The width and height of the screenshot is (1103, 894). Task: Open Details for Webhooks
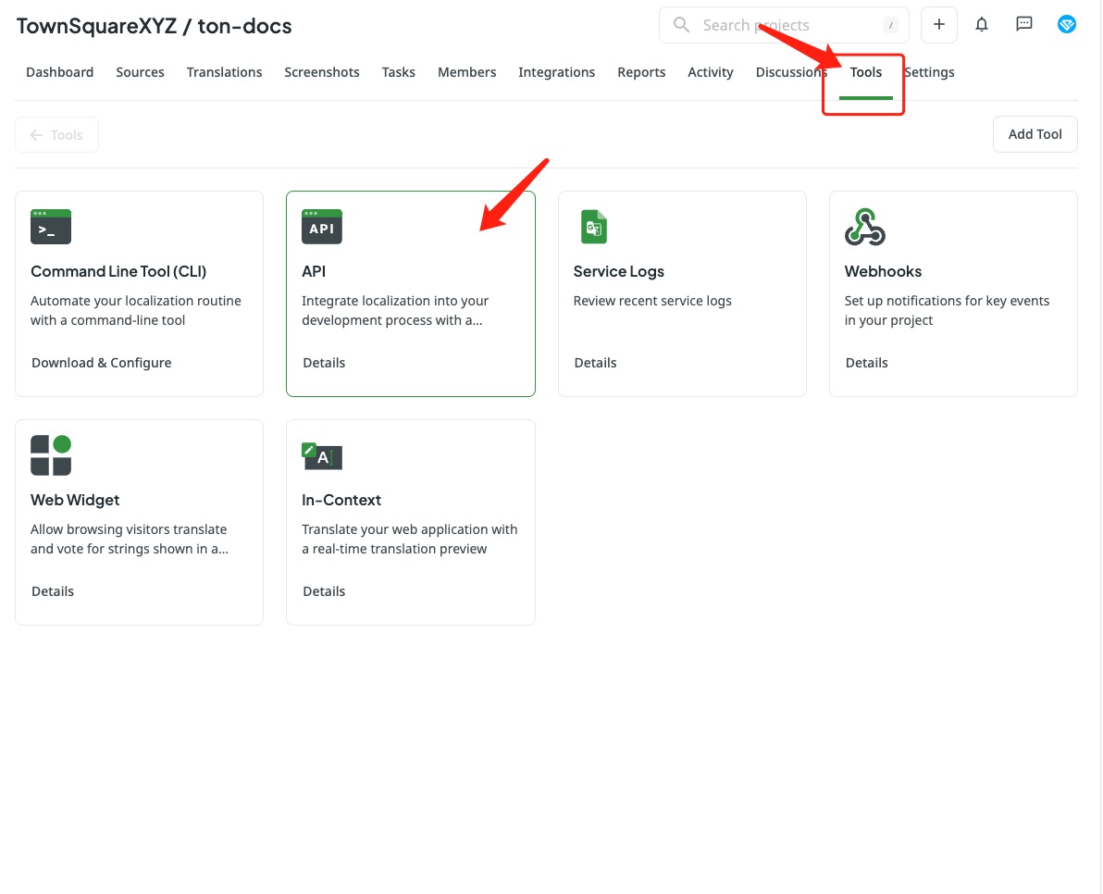(866, 362)
